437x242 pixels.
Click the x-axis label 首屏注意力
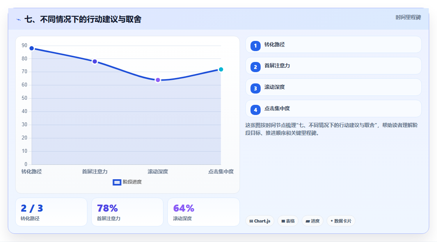[95, 171]
